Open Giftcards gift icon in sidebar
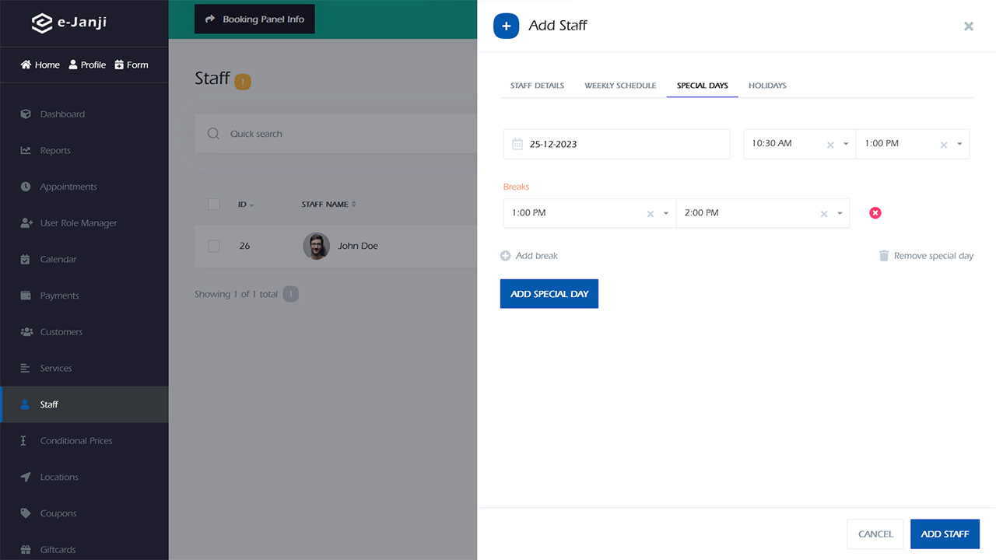Image resolution: width=996 pixels, height=560 pixels. point(26,550)
